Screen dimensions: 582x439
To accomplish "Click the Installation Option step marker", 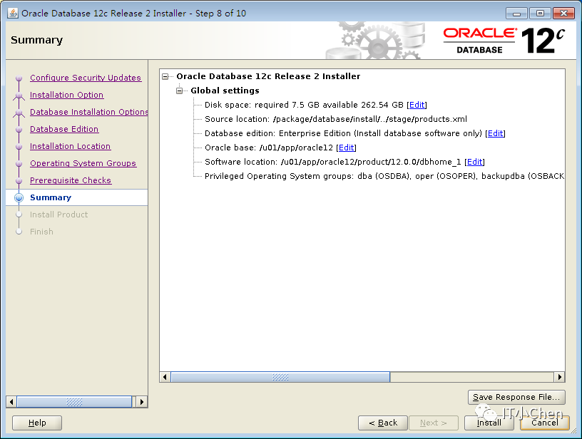I will click(19, 95).
